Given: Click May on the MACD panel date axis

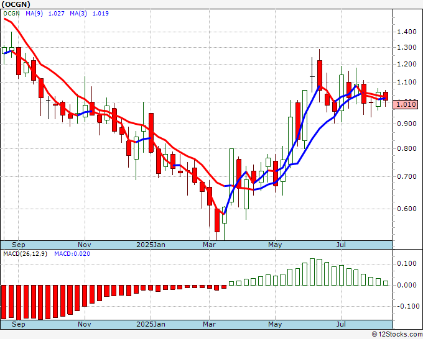Looking at the screenshot, I should point(275,324).
